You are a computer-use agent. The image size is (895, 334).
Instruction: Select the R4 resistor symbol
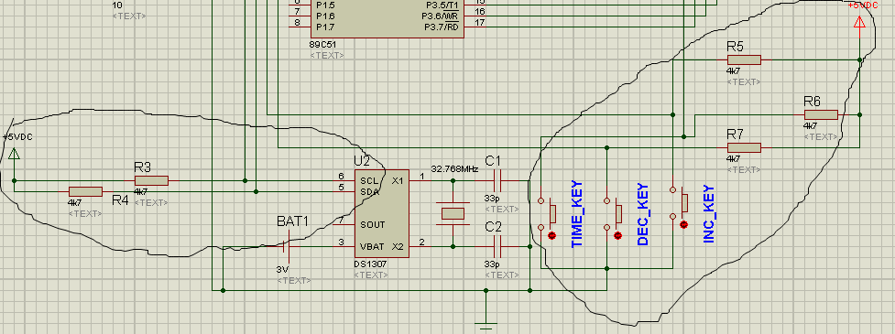(x=85, y=191)
